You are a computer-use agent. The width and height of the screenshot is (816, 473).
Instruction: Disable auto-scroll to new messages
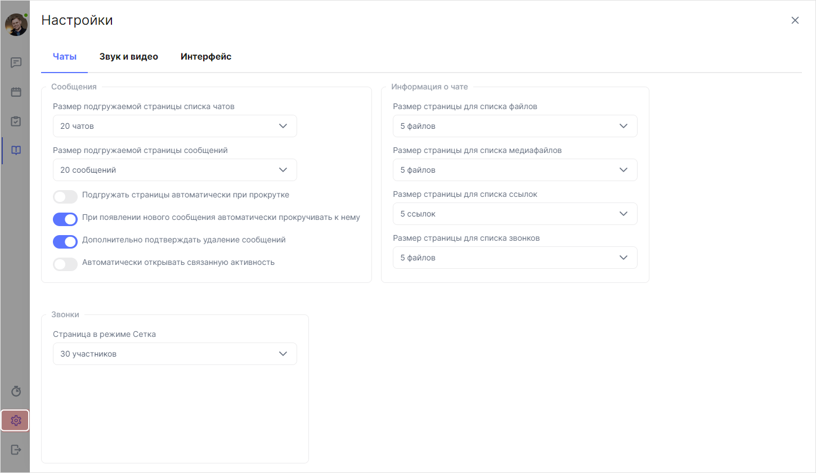65,219
